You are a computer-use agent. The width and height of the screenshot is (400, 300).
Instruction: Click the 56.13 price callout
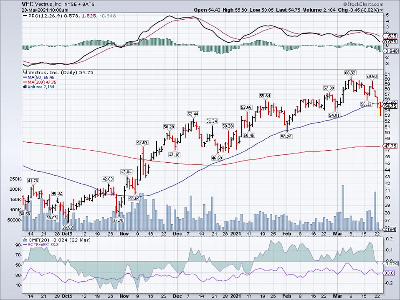(366, 104)
